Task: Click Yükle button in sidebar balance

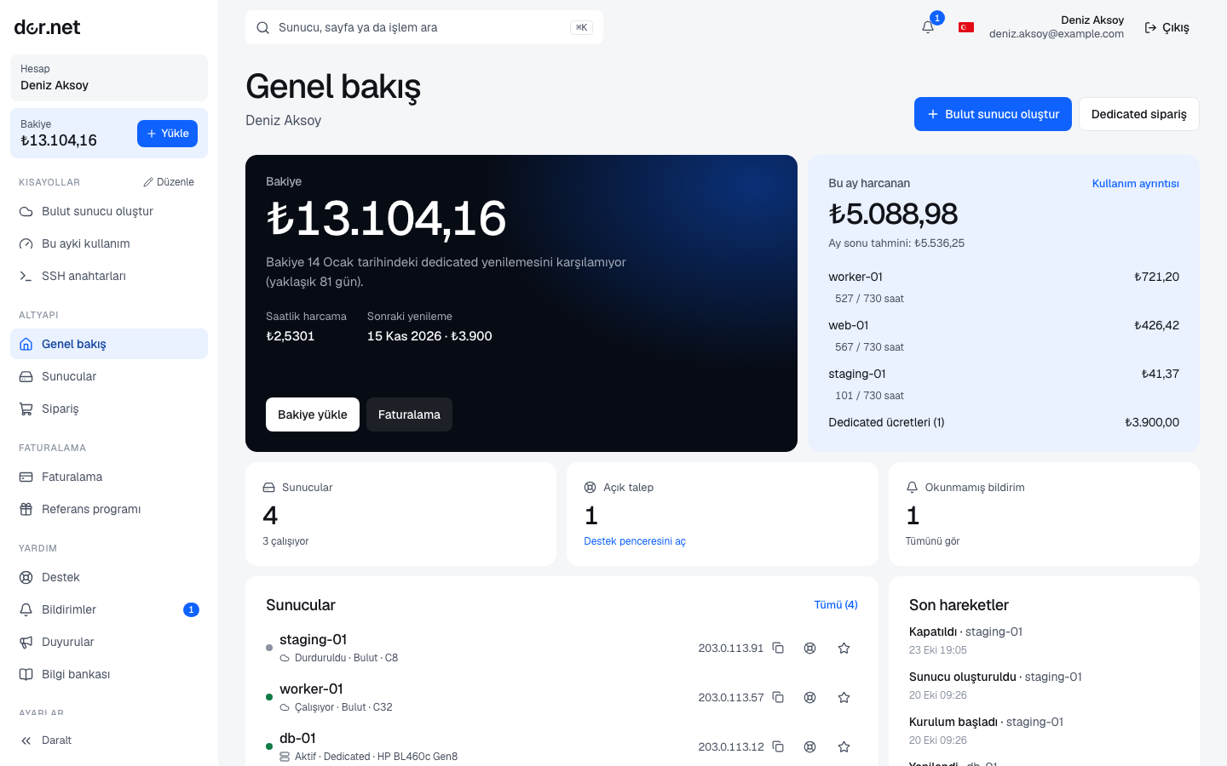Action: click(x=167, y=134)
